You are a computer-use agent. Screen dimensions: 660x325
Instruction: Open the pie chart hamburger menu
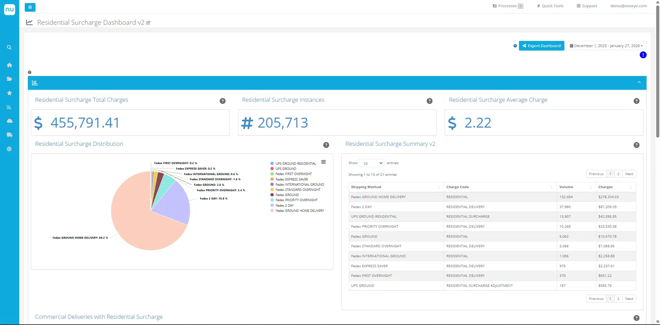coord(323,162)
